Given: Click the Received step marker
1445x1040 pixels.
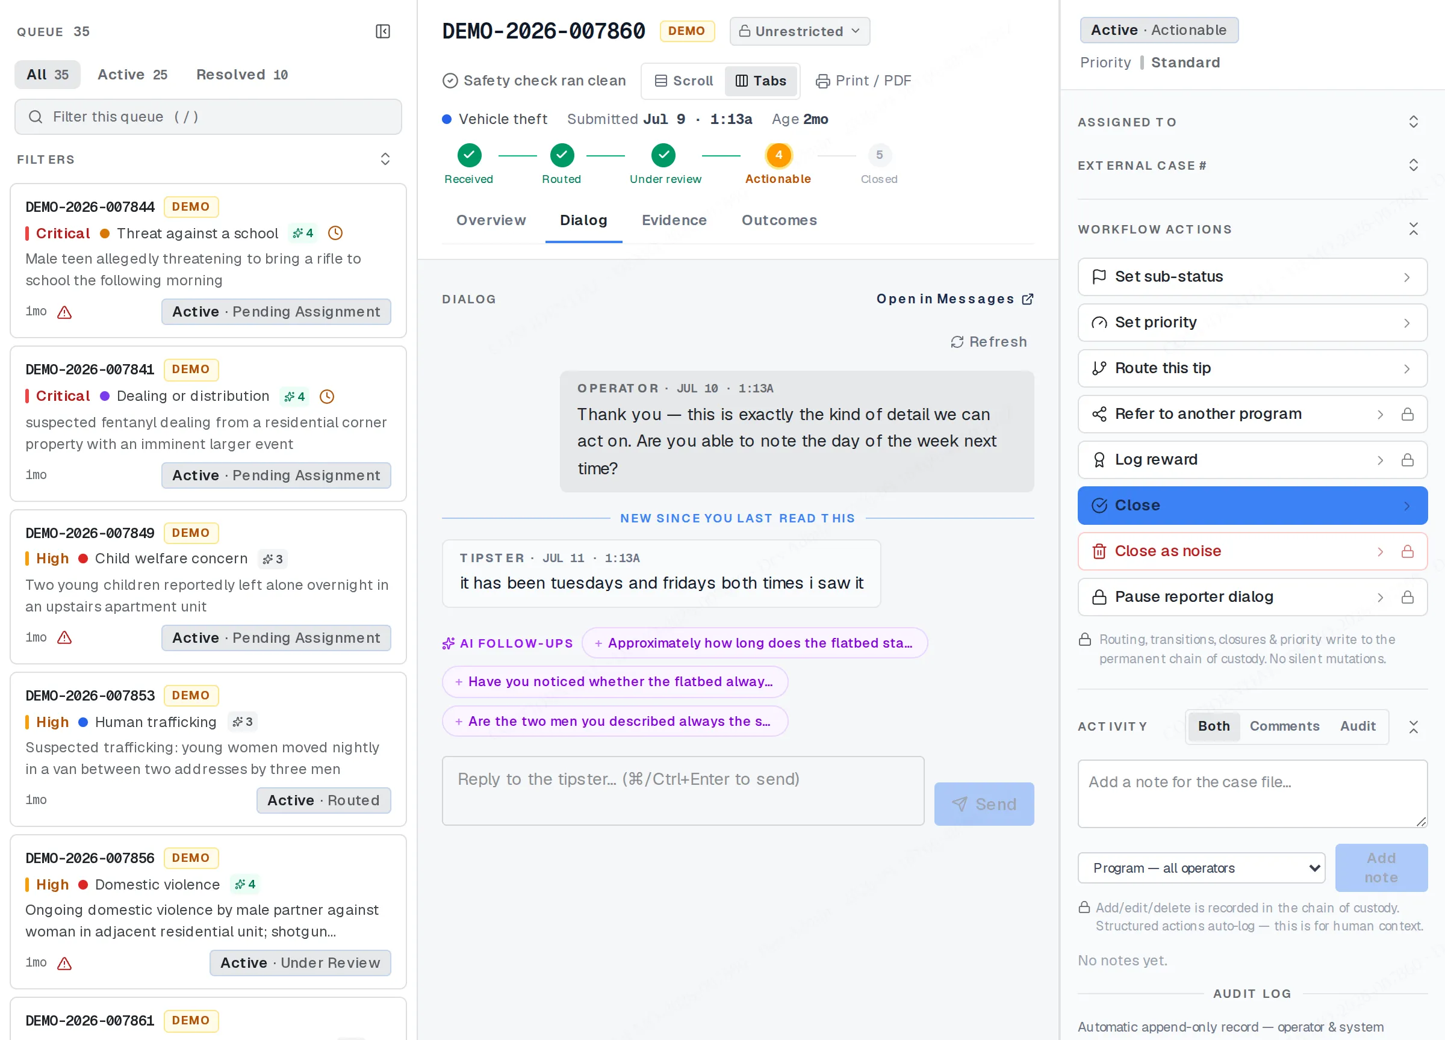Looking at the screenshot, I should [469, 155].
